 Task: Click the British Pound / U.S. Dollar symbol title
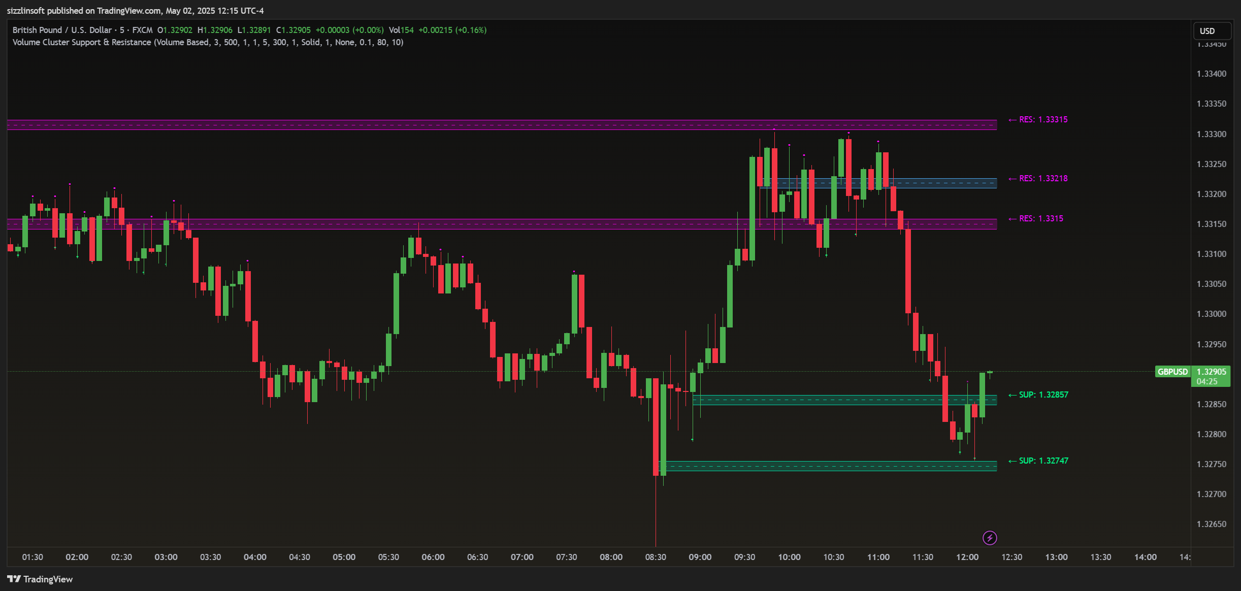pyautogui.click(x=62, y=30)
